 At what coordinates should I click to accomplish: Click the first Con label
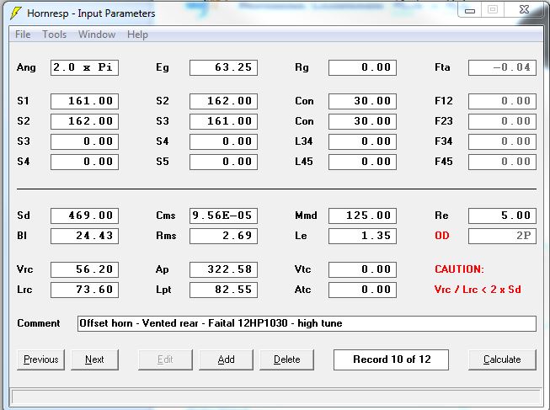304,101
